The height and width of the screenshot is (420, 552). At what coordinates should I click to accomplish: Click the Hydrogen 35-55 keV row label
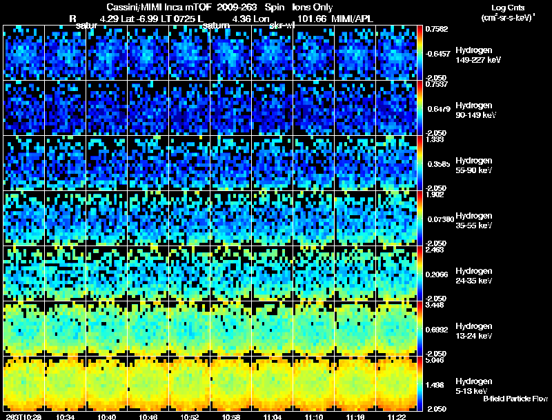[x=474, y=221]
